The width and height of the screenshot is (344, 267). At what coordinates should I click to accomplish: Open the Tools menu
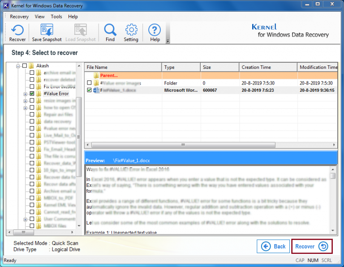pos(56,17)
